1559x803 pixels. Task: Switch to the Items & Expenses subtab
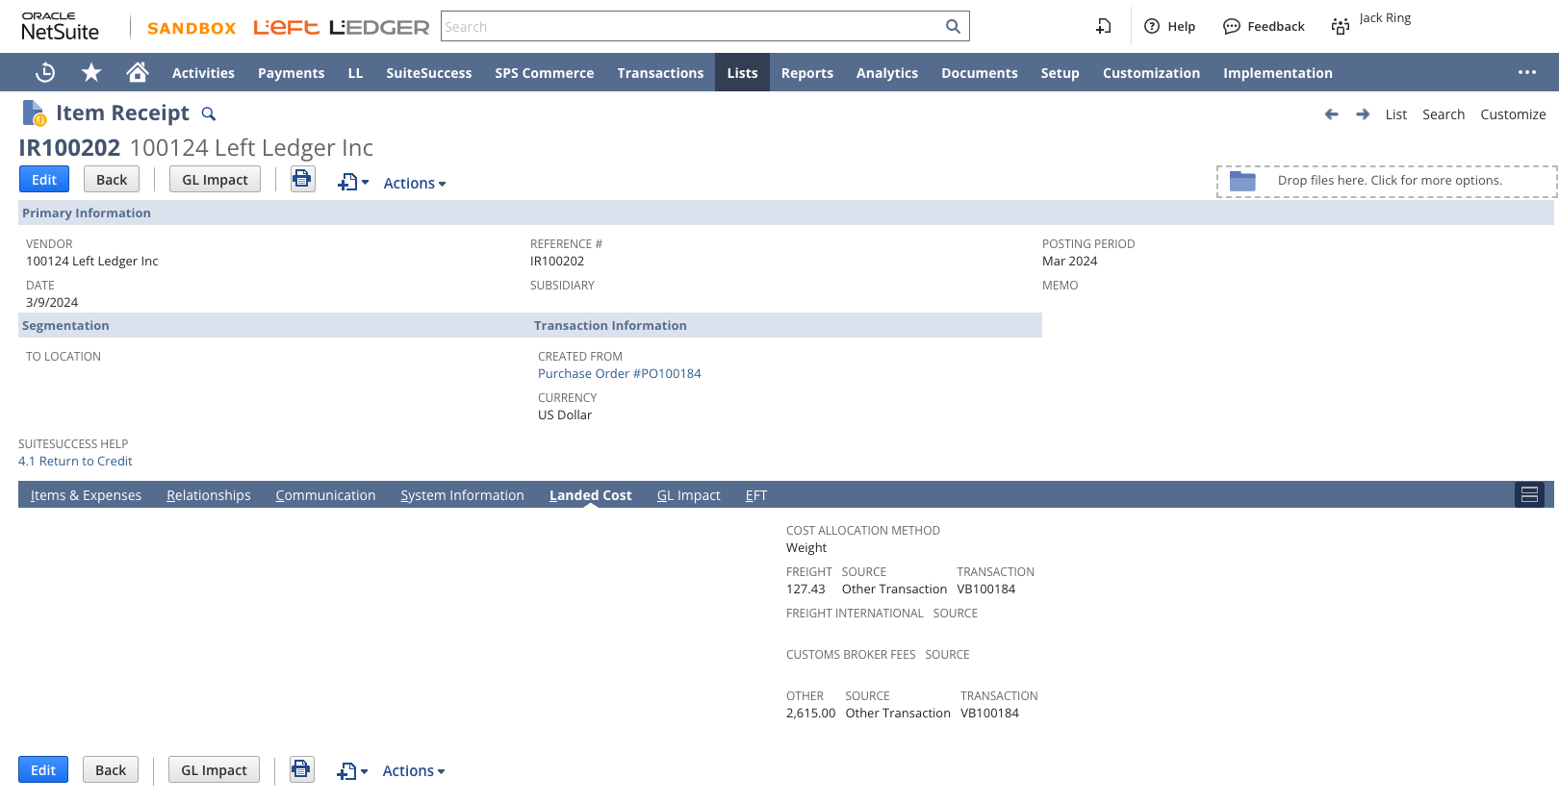click(x=86, y=495)
